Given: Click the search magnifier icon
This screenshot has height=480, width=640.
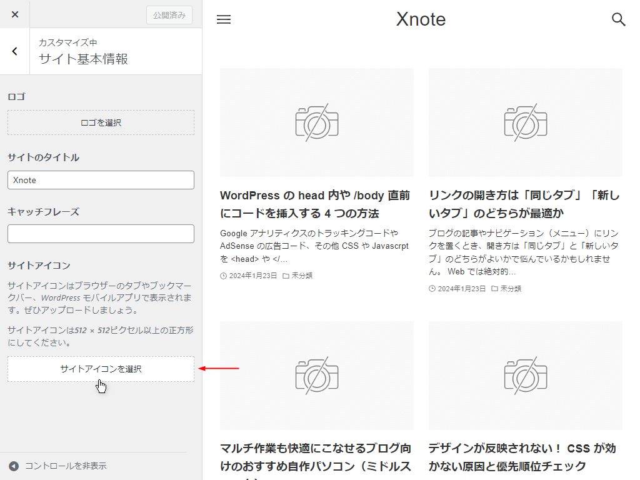Looking at the screenshot, I should click(619, 19).
